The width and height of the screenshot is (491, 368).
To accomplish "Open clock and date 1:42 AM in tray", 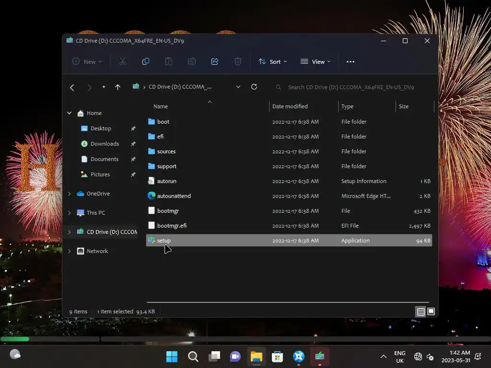I will (x=456, y=356).
